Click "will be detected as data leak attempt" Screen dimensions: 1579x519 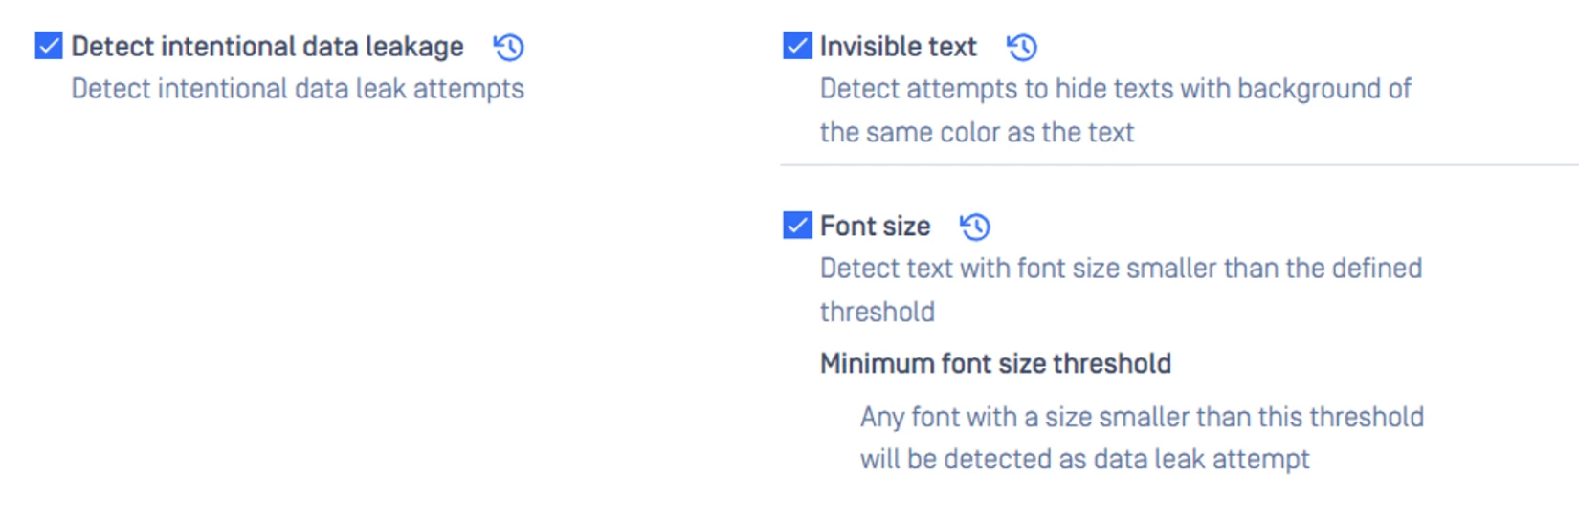(x=1084, y=459)
